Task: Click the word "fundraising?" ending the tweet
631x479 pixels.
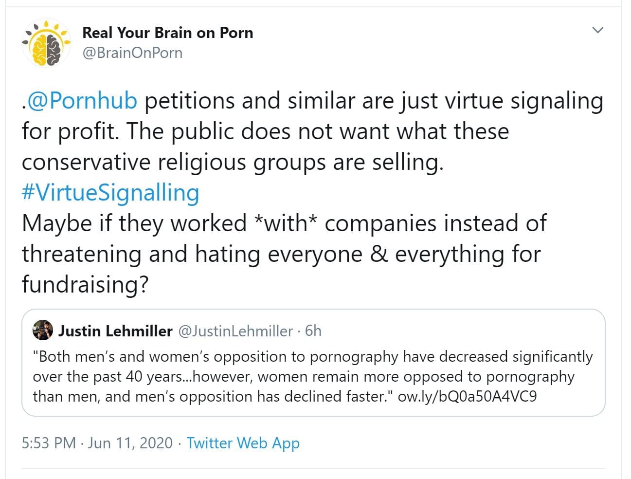Action: 85,285
